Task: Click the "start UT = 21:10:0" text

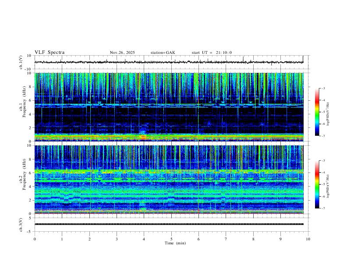Action: 212,53
